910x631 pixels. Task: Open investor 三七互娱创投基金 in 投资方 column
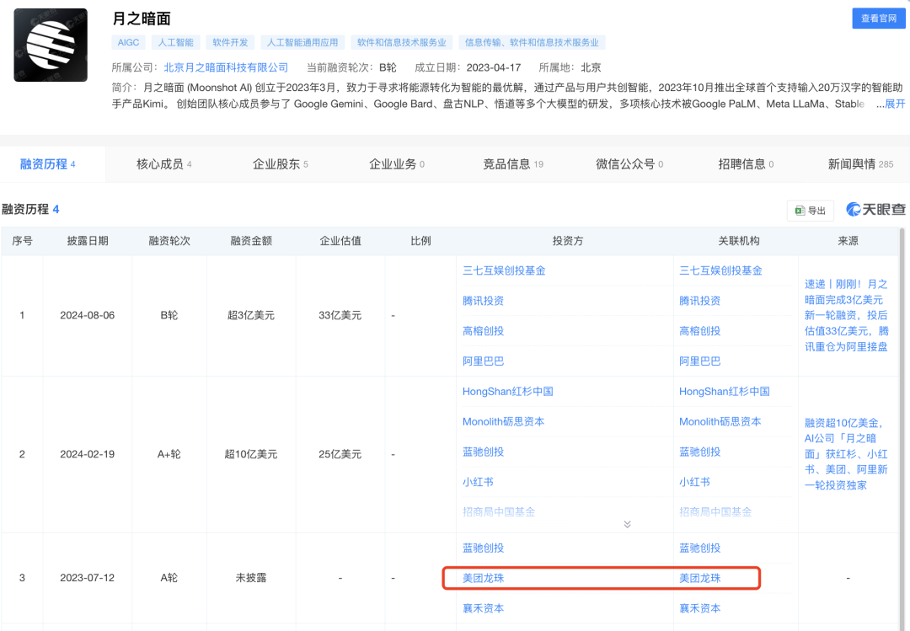(x=504, y=270)
